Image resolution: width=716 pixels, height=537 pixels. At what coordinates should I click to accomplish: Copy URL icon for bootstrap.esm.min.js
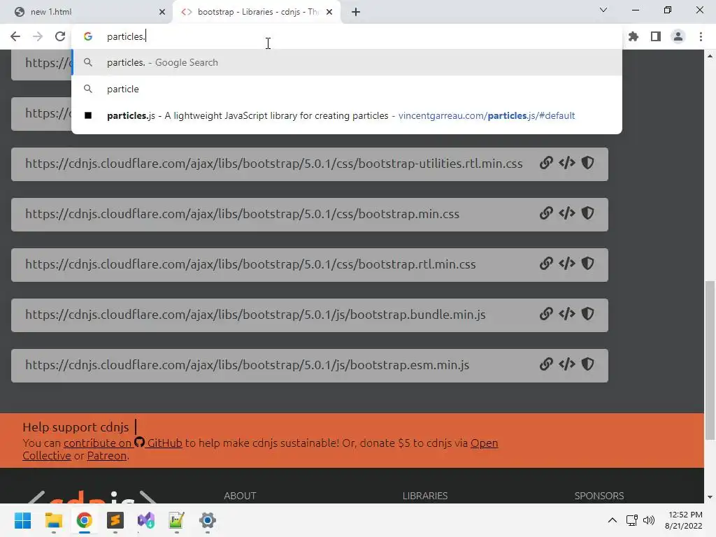pyautogui.click(x=546, y=364)
